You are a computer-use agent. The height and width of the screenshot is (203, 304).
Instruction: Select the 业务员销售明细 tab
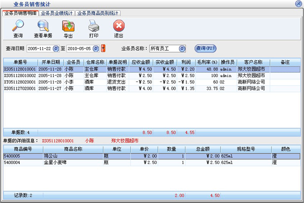point(20,13)
